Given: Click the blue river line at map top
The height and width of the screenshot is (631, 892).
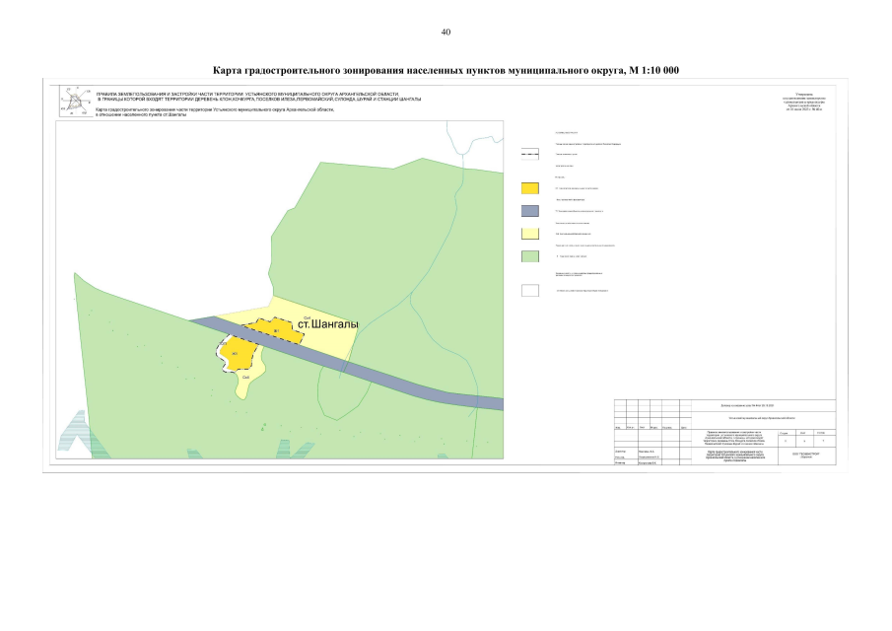Looking at the screenshot, I should [463, 139].
